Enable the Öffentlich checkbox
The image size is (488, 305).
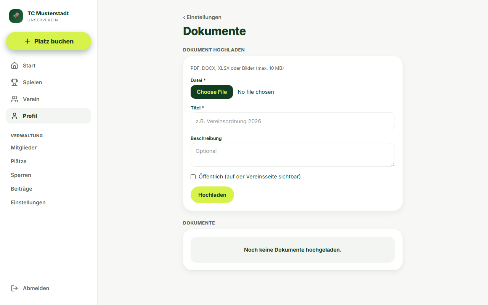tap(193, 177)
